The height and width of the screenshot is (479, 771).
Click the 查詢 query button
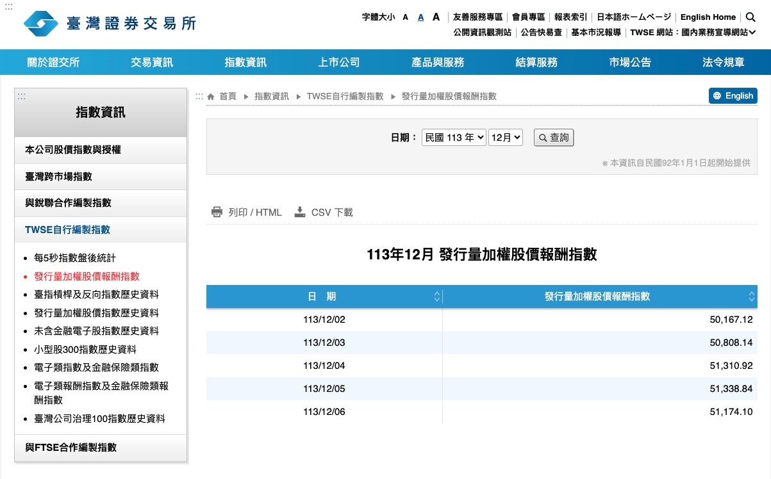pos(554,137)
